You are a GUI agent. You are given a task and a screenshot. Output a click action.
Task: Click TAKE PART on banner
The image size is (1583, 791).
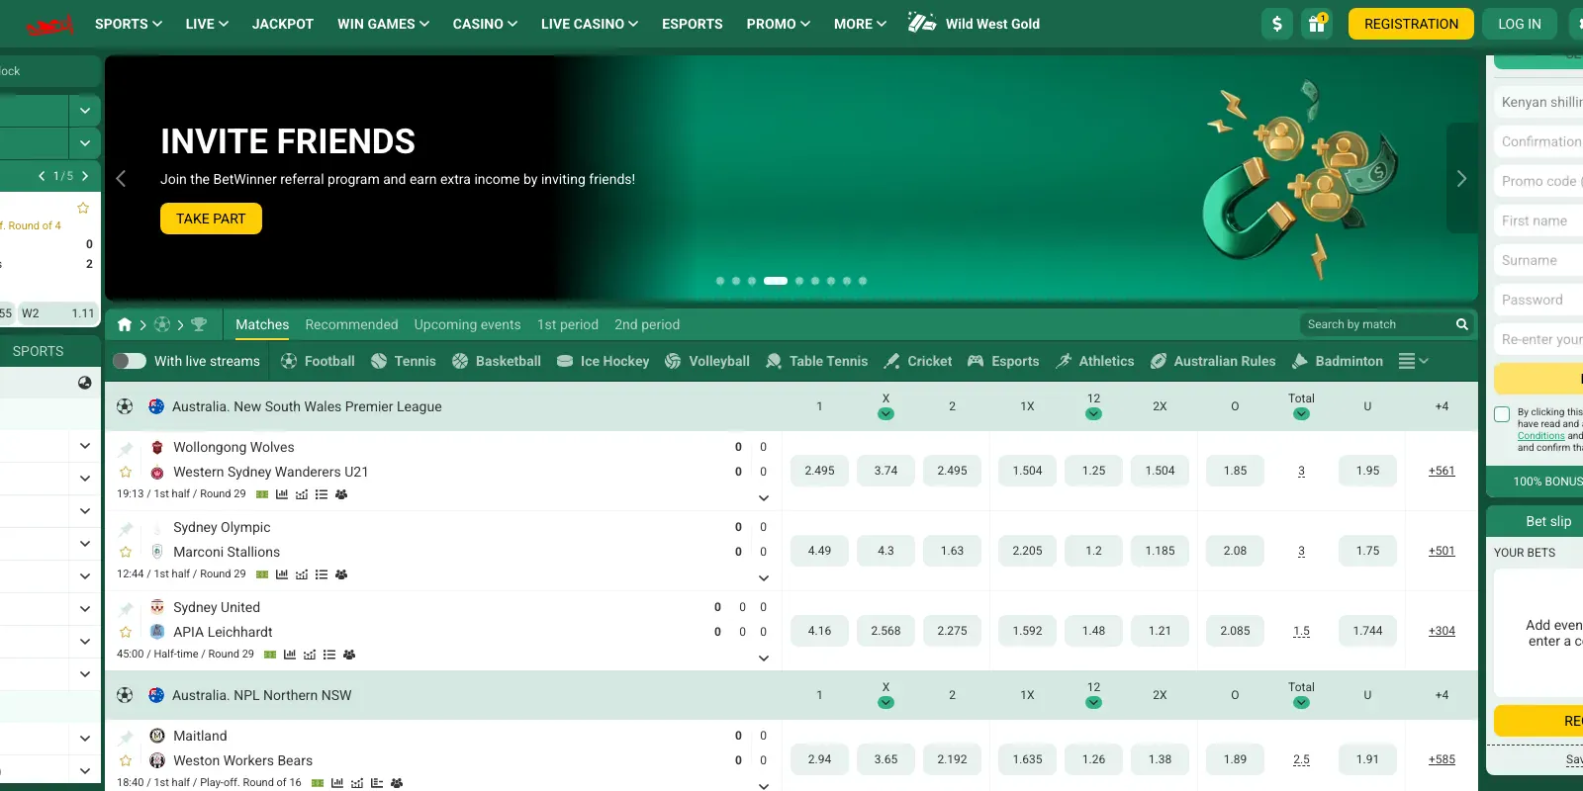click(211, 219)
